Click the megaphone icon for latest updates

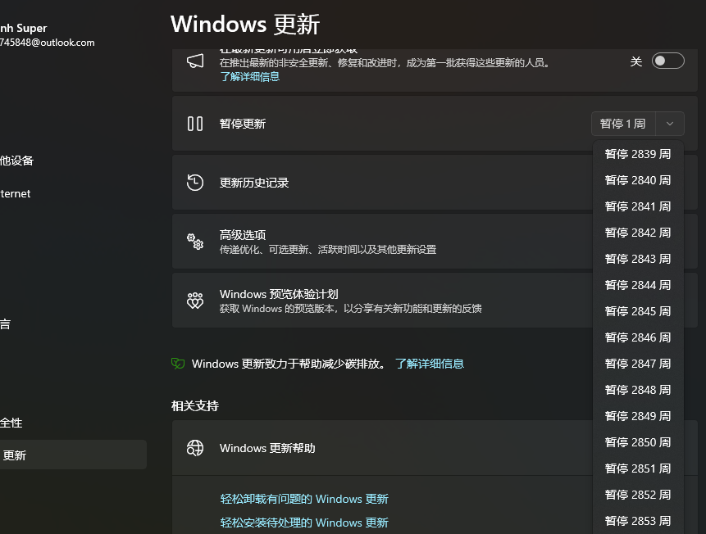click(x=195, y=61)
